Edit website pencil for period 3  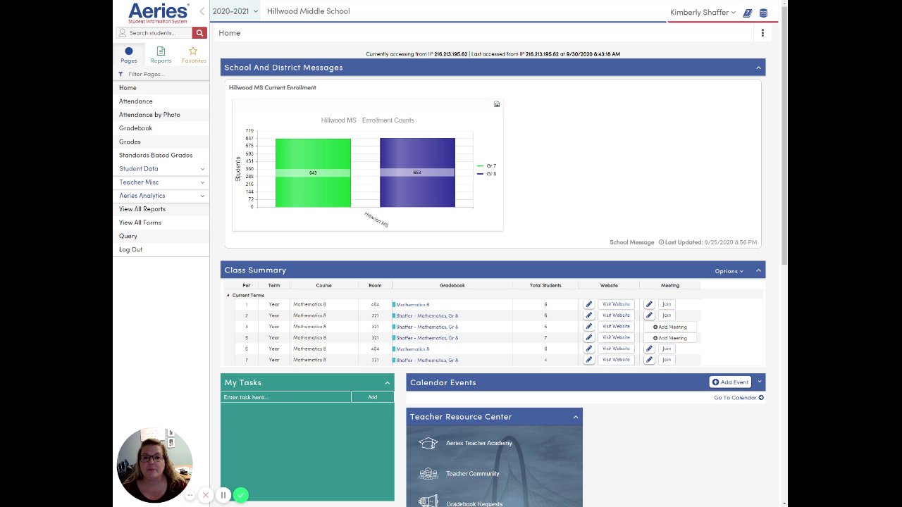tap(588, 327)
